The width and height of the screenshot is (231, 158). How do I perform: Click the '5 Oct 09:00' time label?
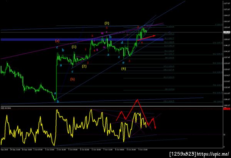73,150
